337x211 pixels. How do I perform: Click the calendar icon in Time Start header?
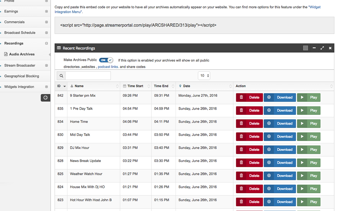(124, 86)
